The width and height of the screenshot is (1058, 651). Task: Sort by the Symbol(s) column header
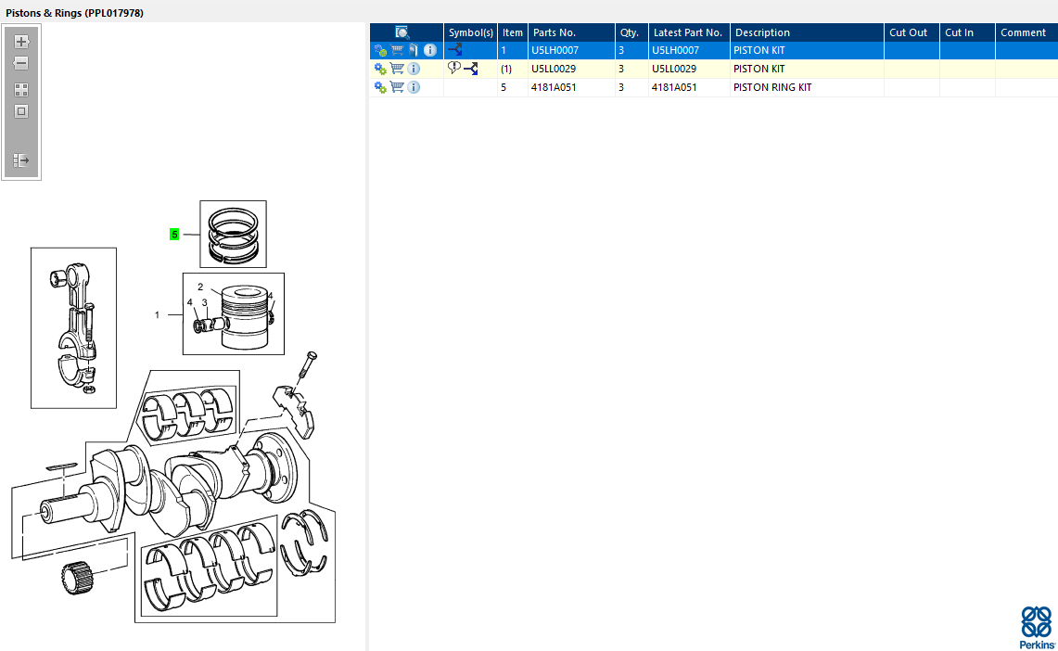[471, 32]
